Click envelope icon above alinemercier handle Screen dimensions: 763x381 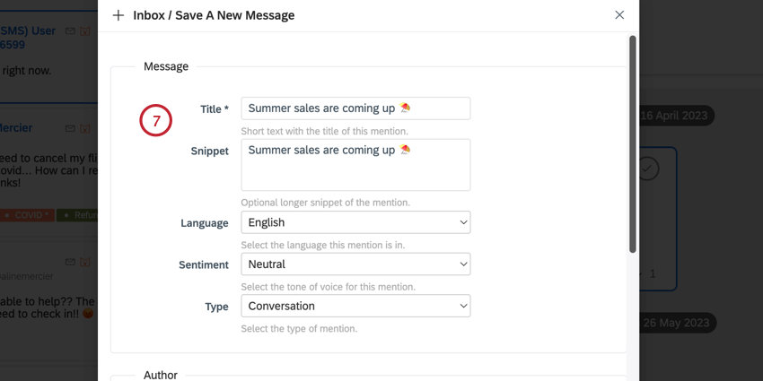pos(70,262)
